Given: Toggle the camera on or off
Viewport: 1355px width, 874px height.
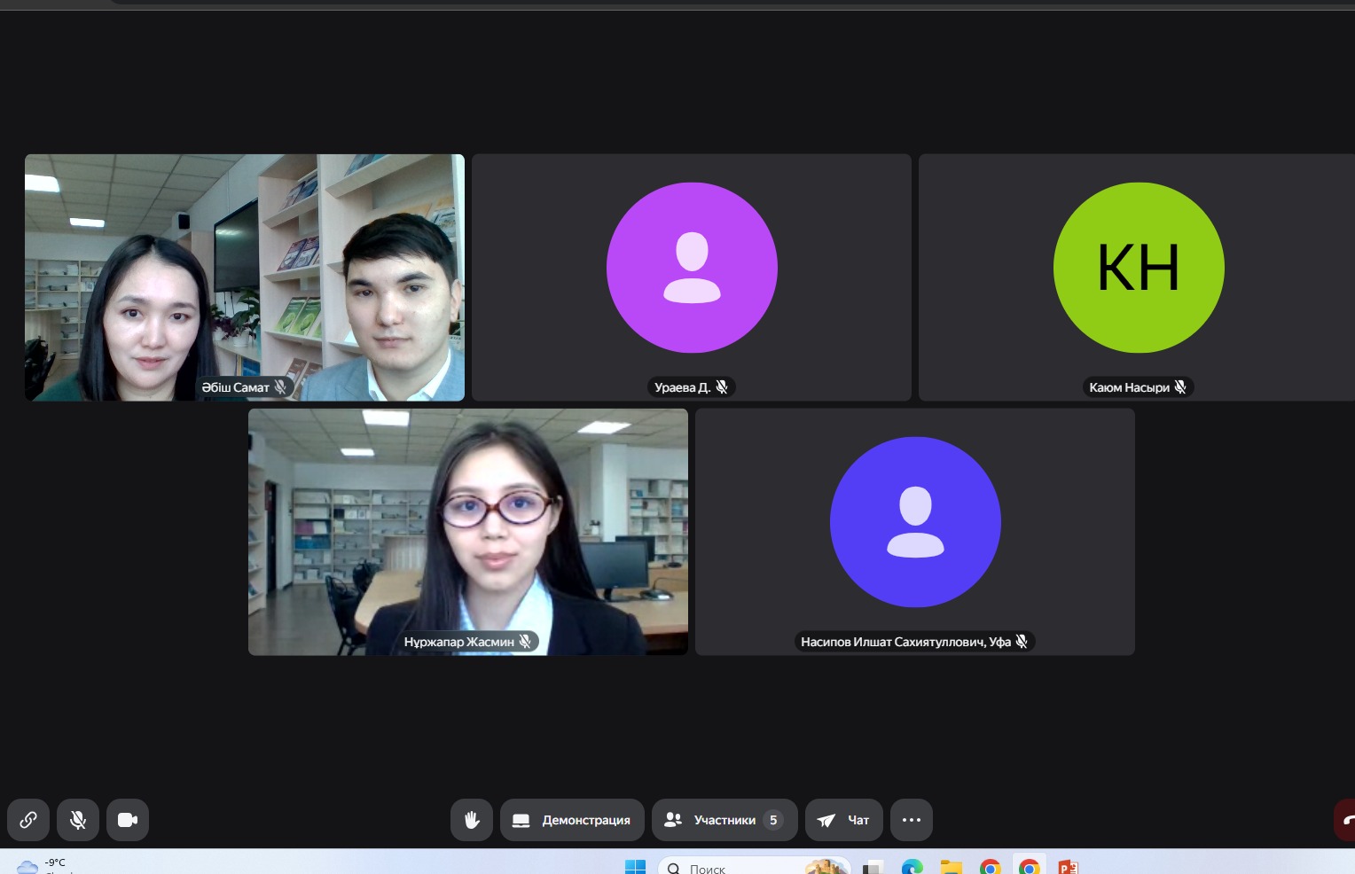Looking at the screenshot, I should [128, 820].
